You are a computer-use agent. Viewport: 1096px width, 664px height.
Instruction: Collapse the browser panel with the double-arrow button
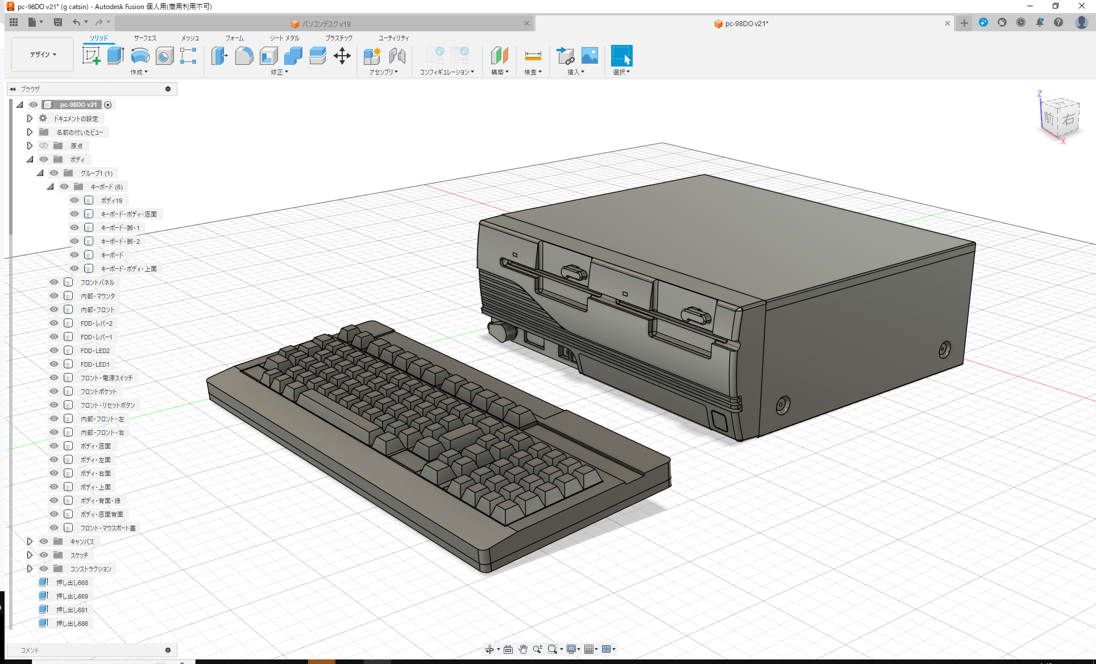click(x=13, y=89)
